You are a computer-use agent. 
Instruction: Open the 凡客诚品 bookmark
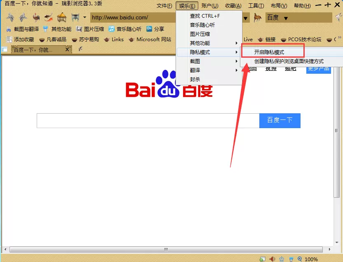pyautogui.click(x=52, y=39)
